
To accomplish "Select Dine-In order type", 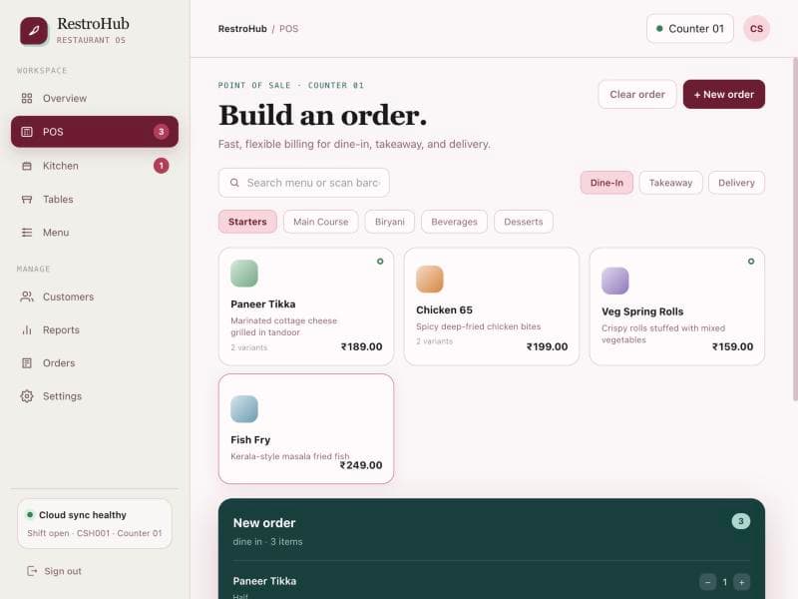I will pyautogui.click(x=606, y=183).
